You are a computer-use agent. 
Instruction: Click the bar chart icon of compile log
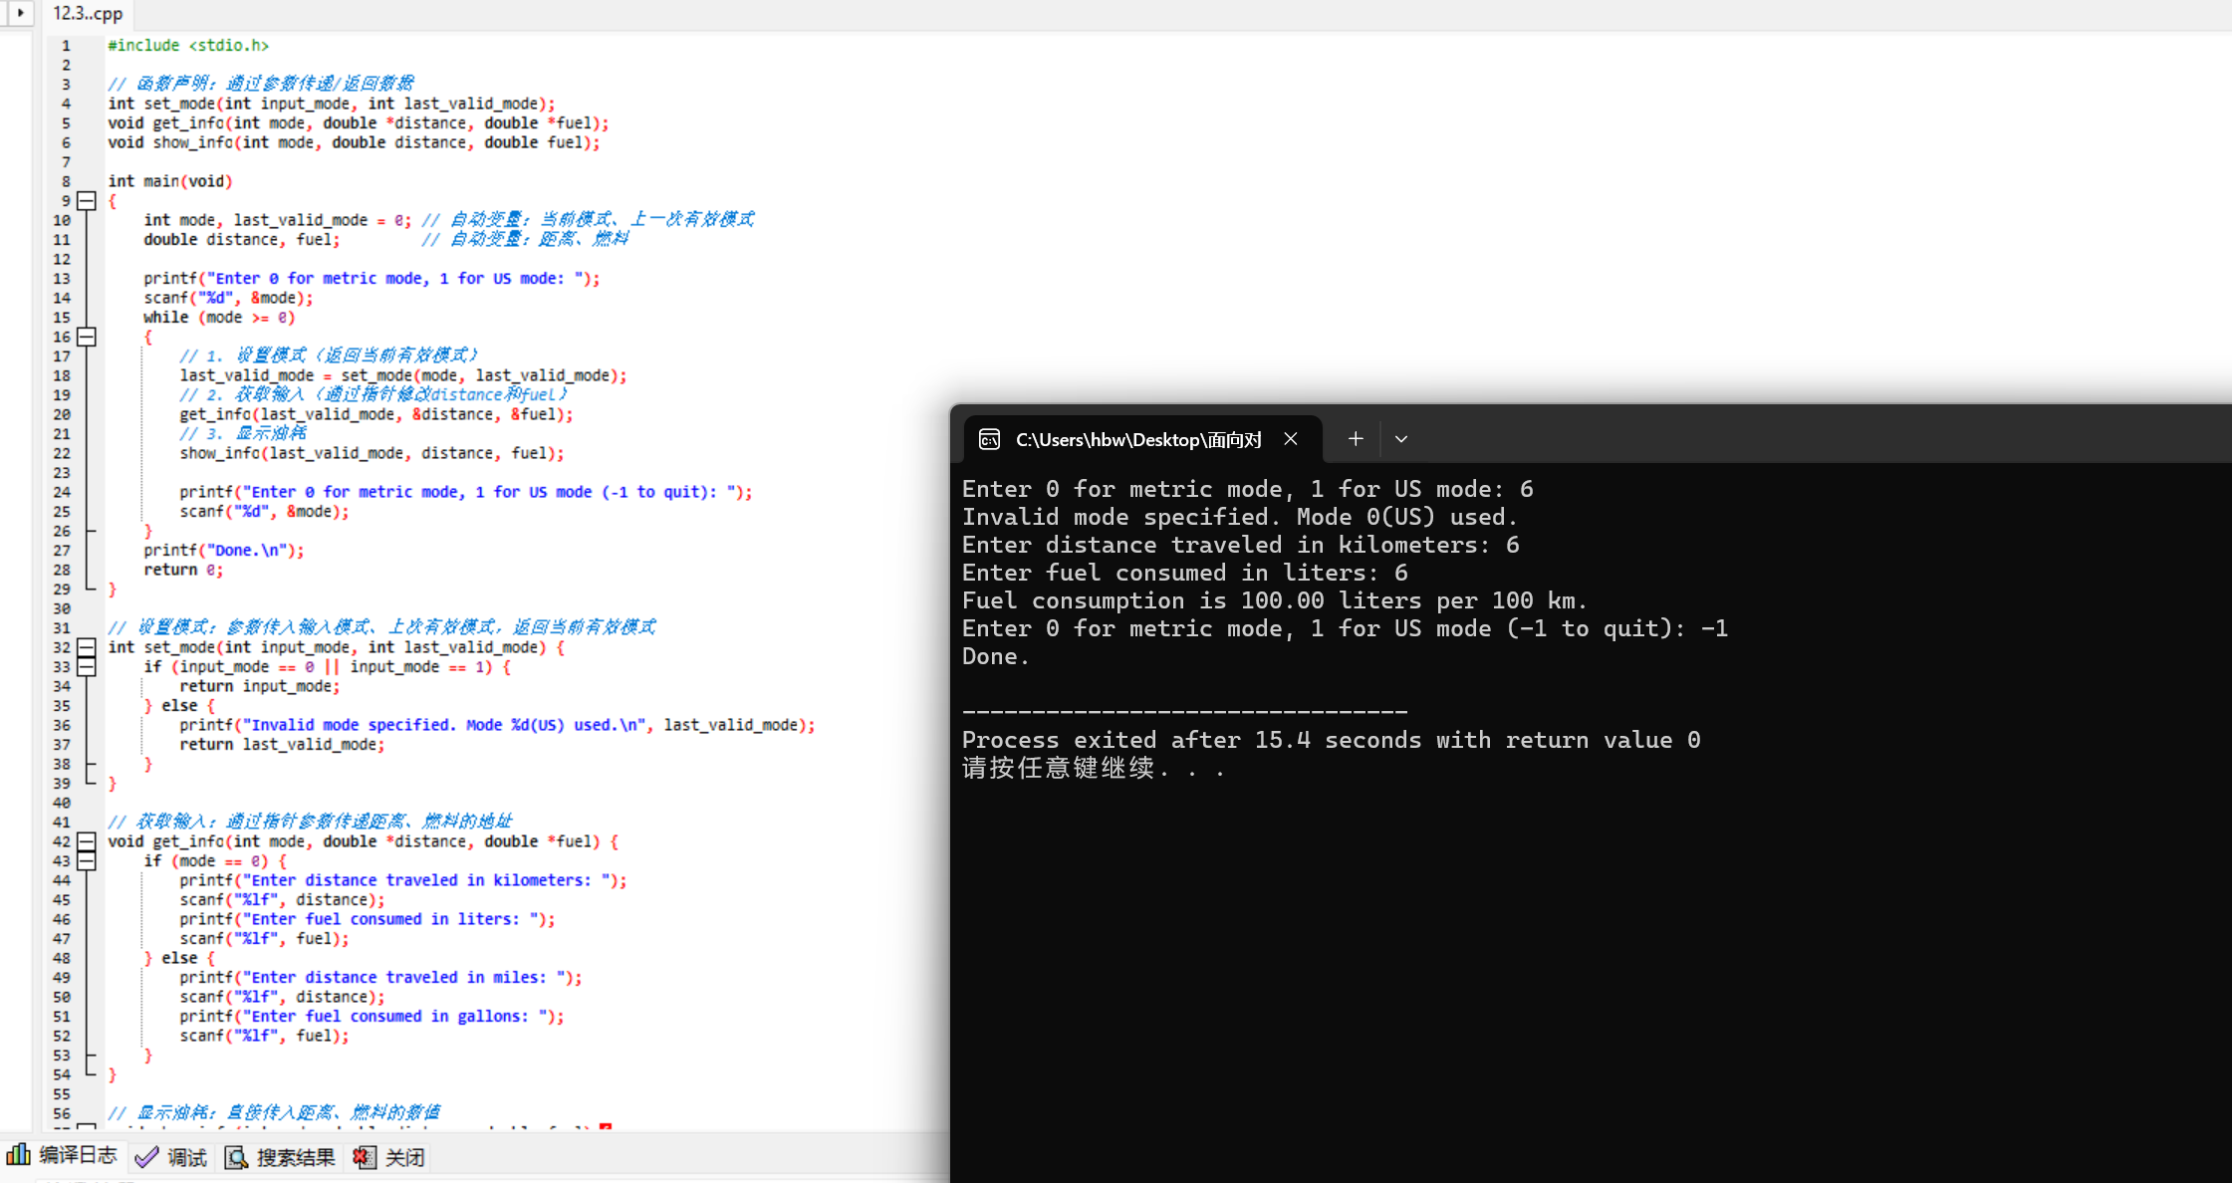pos(18,1155)
